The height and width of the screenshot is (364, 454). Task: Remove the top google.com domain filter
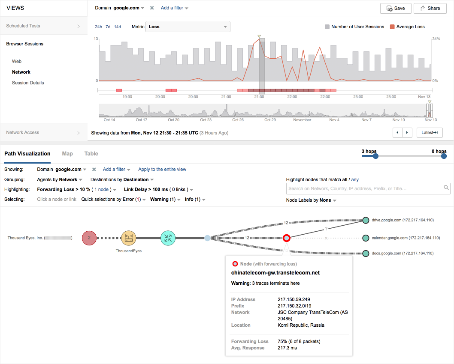tap(152, 8)
